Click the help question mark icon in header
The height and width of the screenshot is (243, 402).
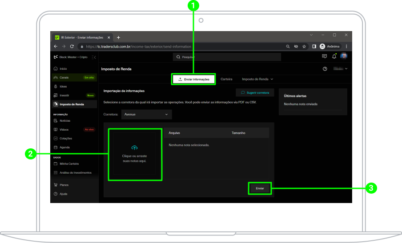(325, 68)
